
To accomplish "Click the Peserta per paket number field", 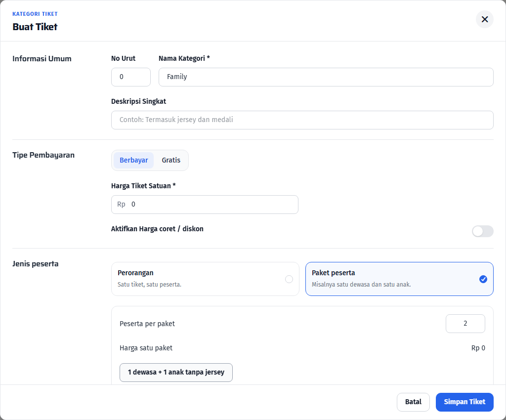I will (x=465, y=324).
